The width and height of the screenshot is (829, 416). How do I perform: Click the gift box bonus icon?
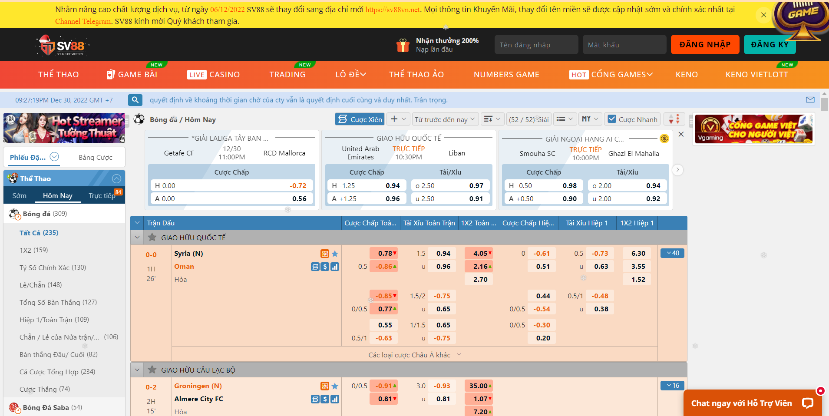coord(403,45)
